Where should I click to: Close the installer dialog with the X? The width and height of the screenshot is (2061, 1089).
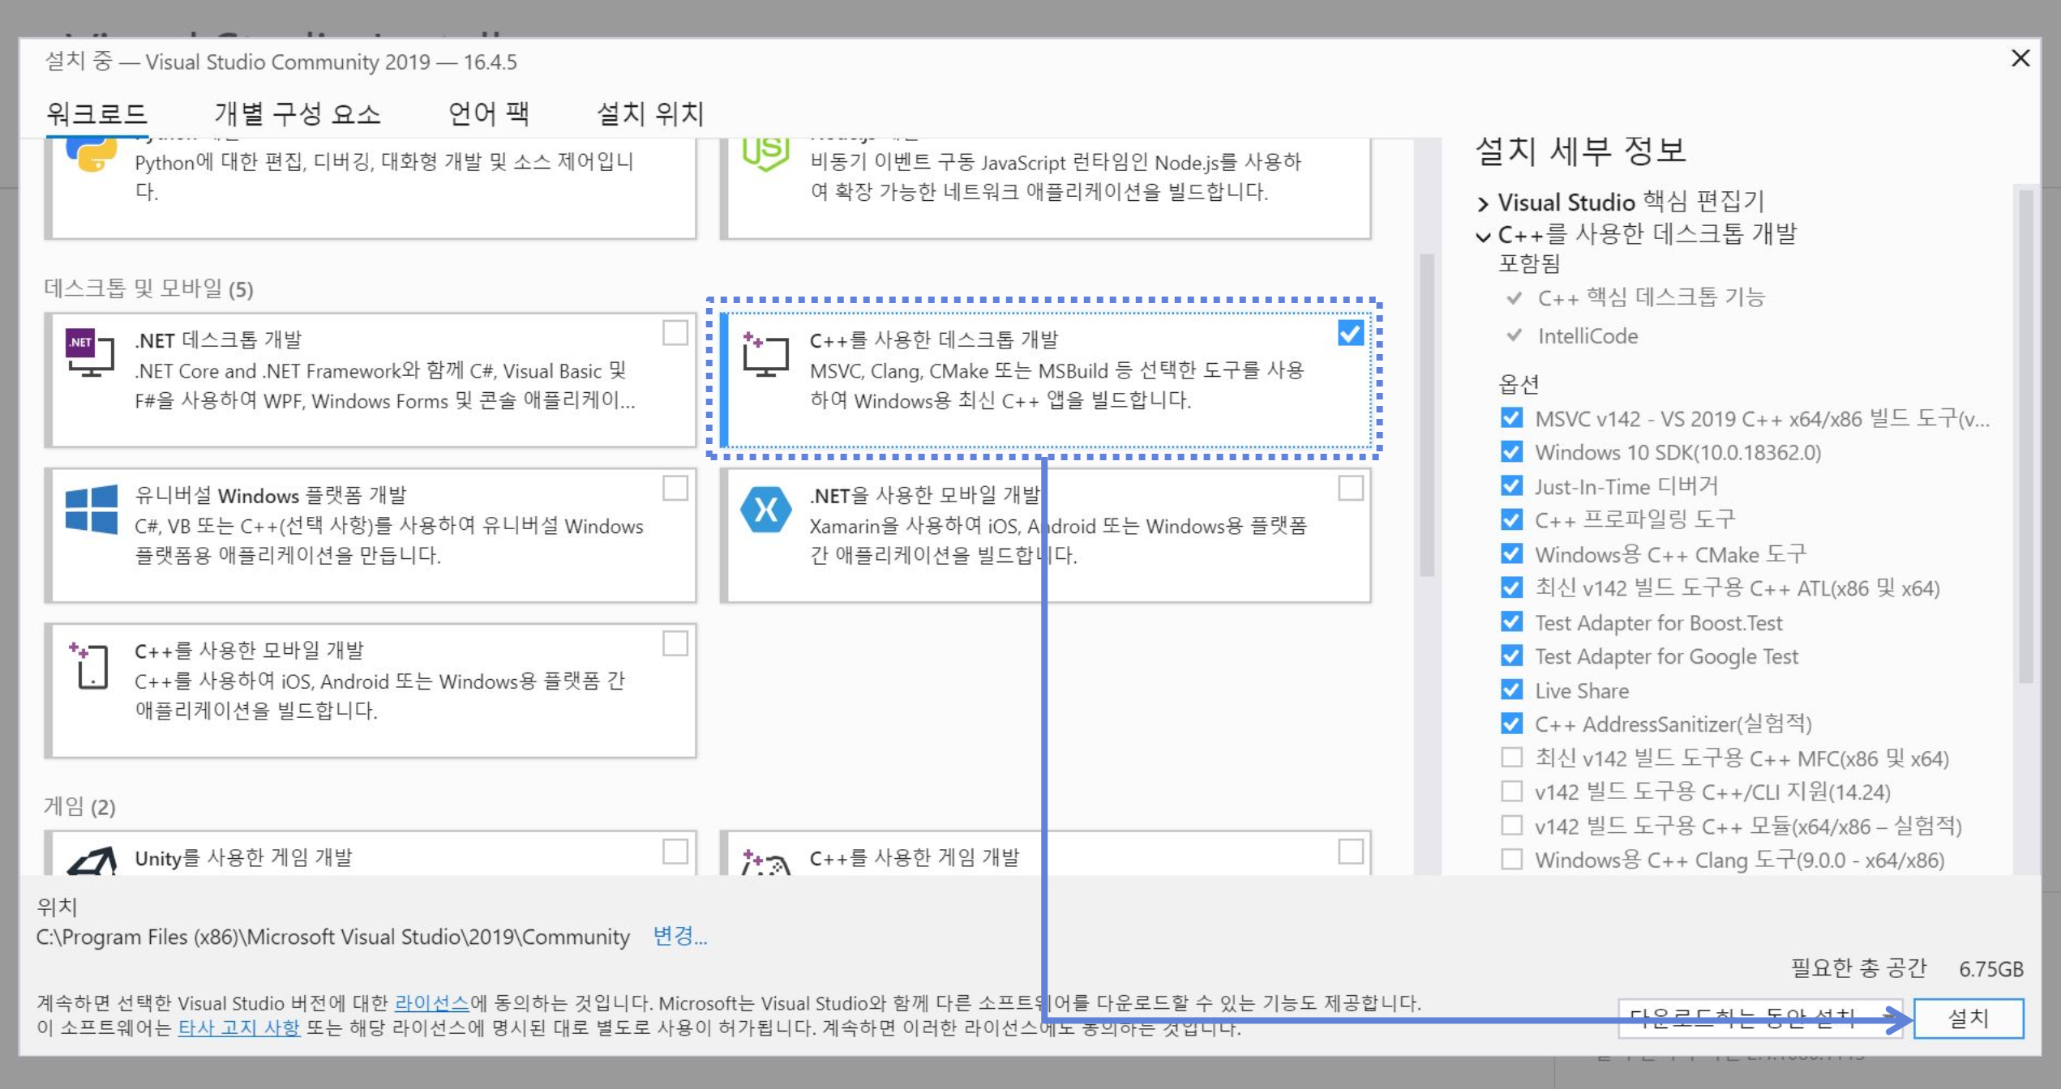tap(2020, 58)
